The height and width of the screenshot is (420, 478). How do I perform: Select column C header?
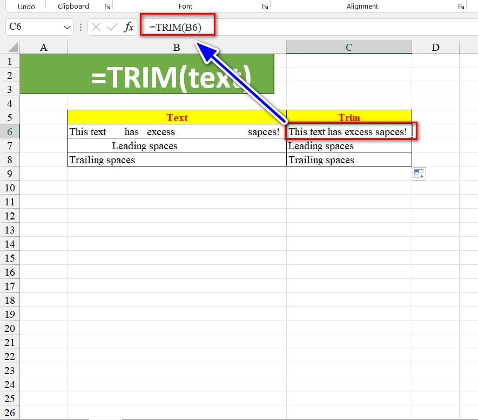349,48
